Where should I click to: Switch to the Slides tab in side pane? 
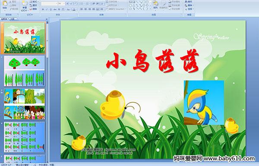pyautogui.click(x=4, y=19)
